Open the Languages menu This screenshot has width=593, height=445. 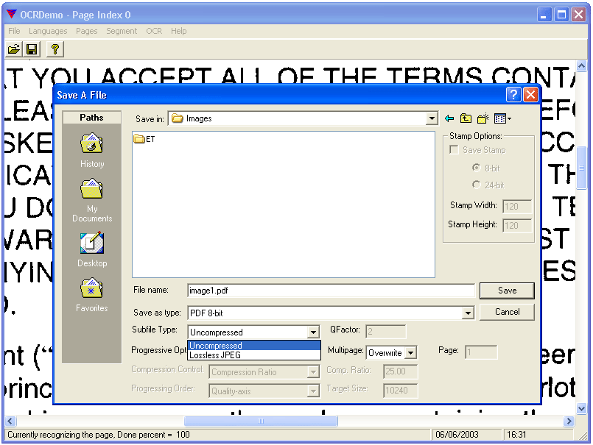coord(48,31)
